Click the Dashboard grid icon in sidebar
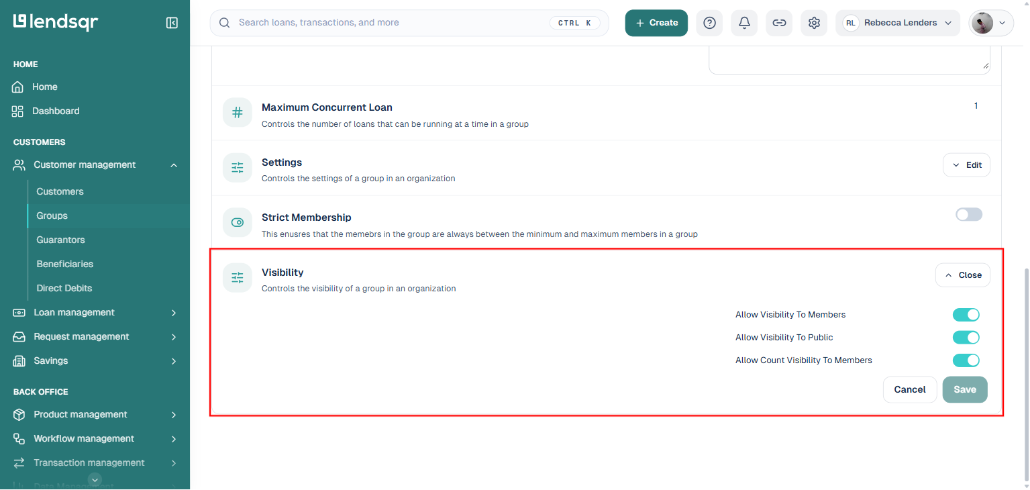1030x490 pixels. [18, 111]
